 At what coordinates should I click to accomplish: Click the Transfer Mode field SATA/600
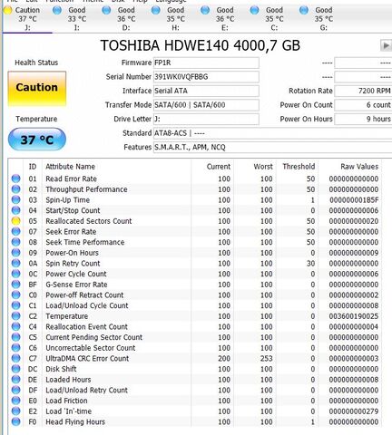click(x=206, y=105)
